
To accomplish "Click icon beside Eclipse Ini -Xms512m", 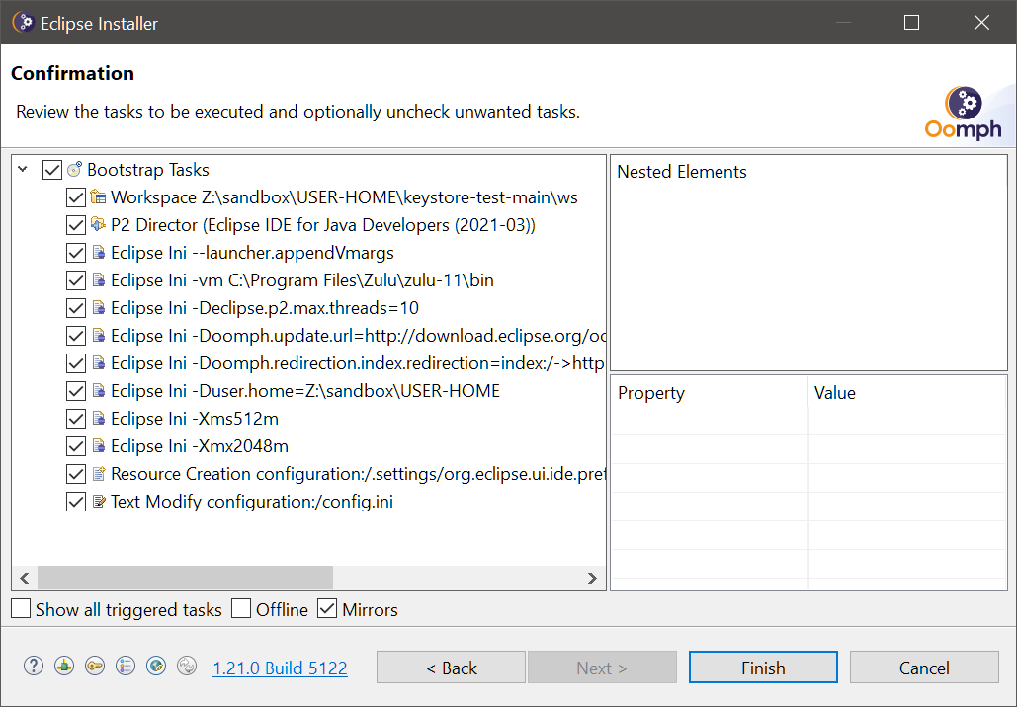I will [x=99, y=419].
